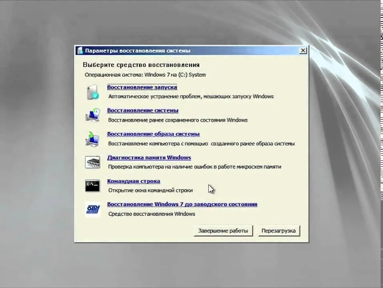Click the memory chip diagnostic icon

[x=93, y=162]
